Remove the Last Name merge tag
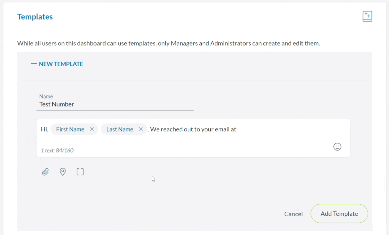 point(141,129)
